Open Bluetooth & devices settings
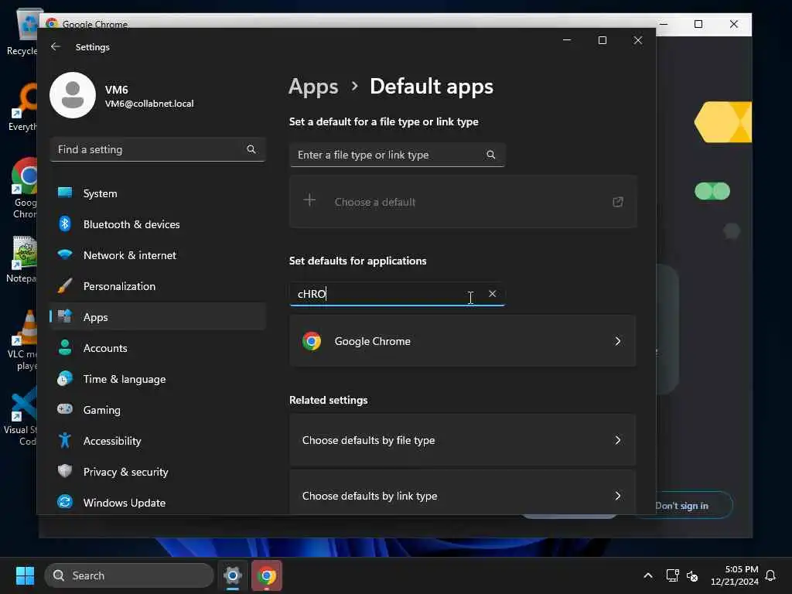 coord(158,224)
